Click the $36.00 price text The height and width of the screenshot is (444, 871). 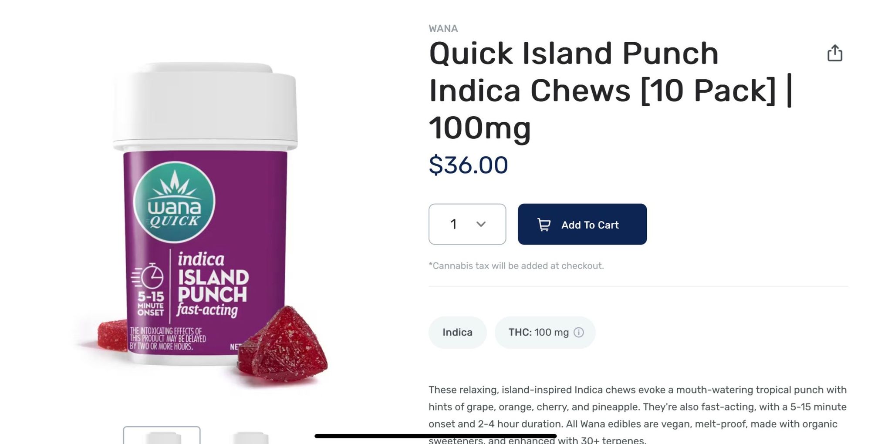[x=468, y=165]
